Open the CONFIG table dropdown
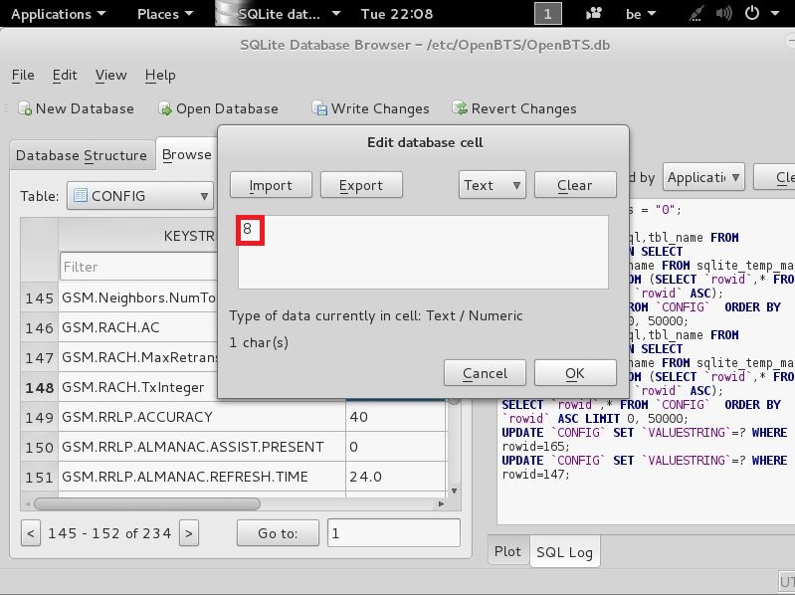 click(140, 196)
